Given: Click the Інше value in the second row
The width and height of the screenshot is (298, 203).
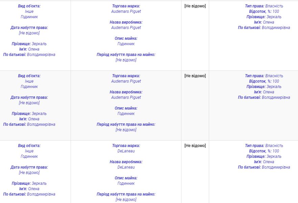Looking at the screenshot, I should pyautogui.click(x=29, y=81).
